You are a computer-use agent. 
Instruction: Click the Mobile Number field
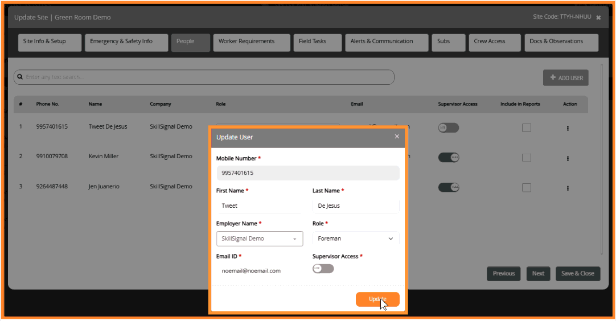pyautogui.click(x=308, y=173)
